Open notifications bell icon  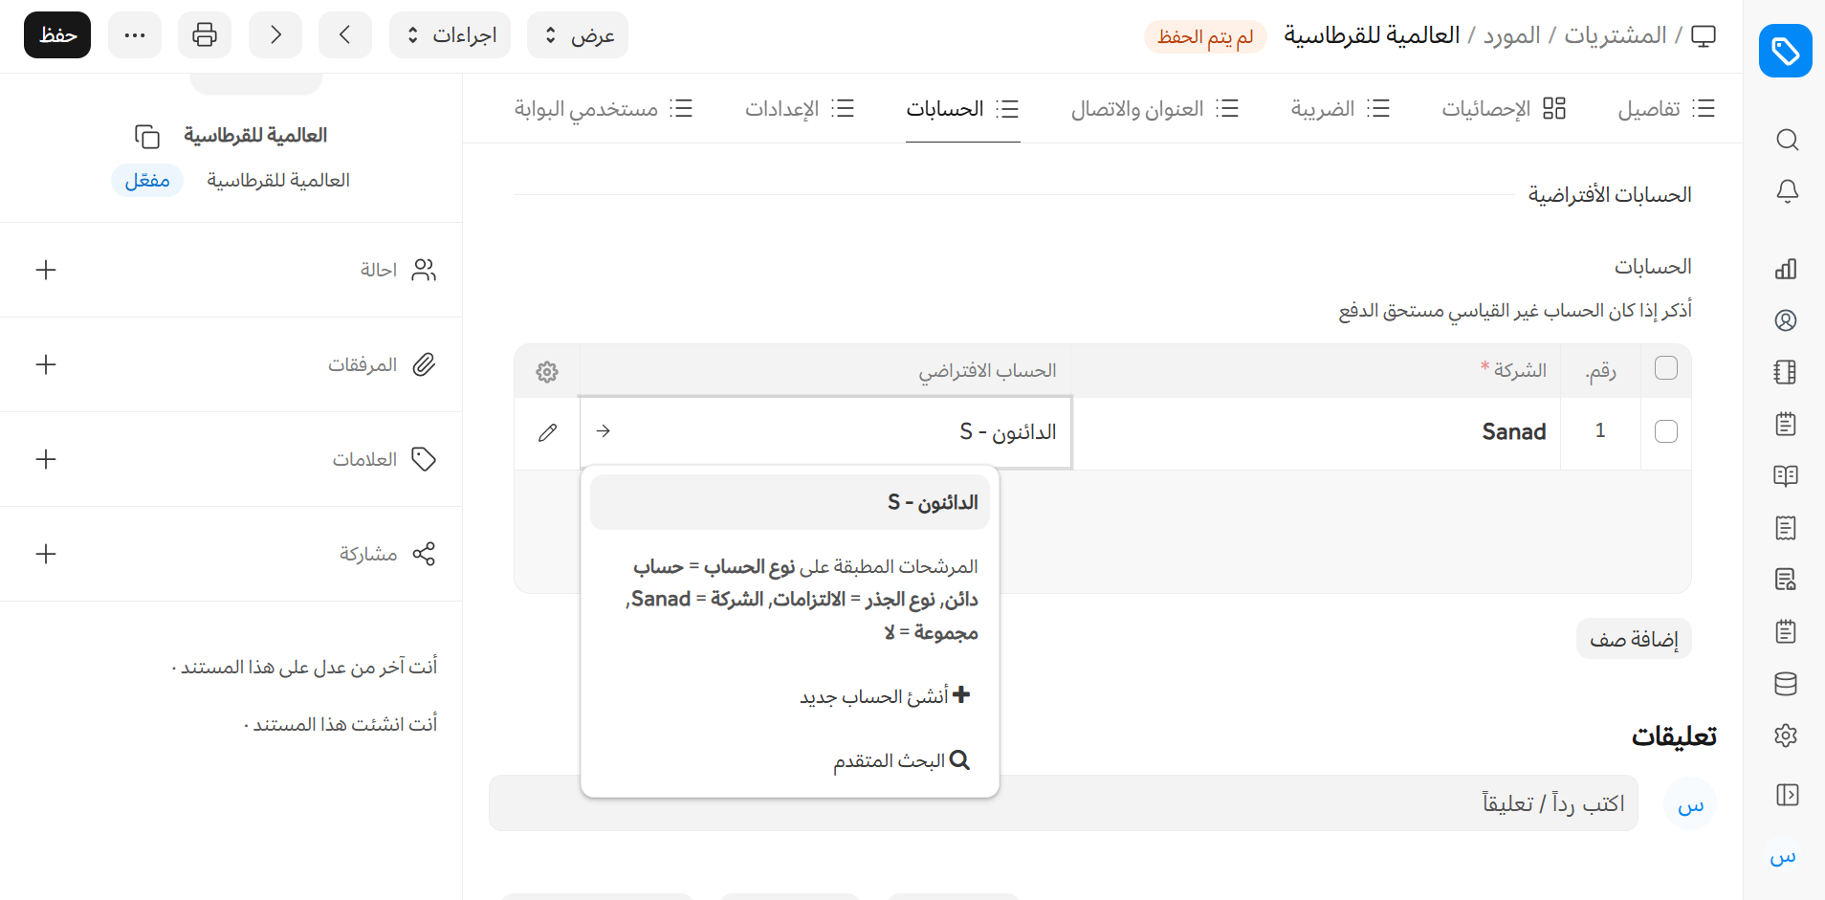(x=1786, y=191)
